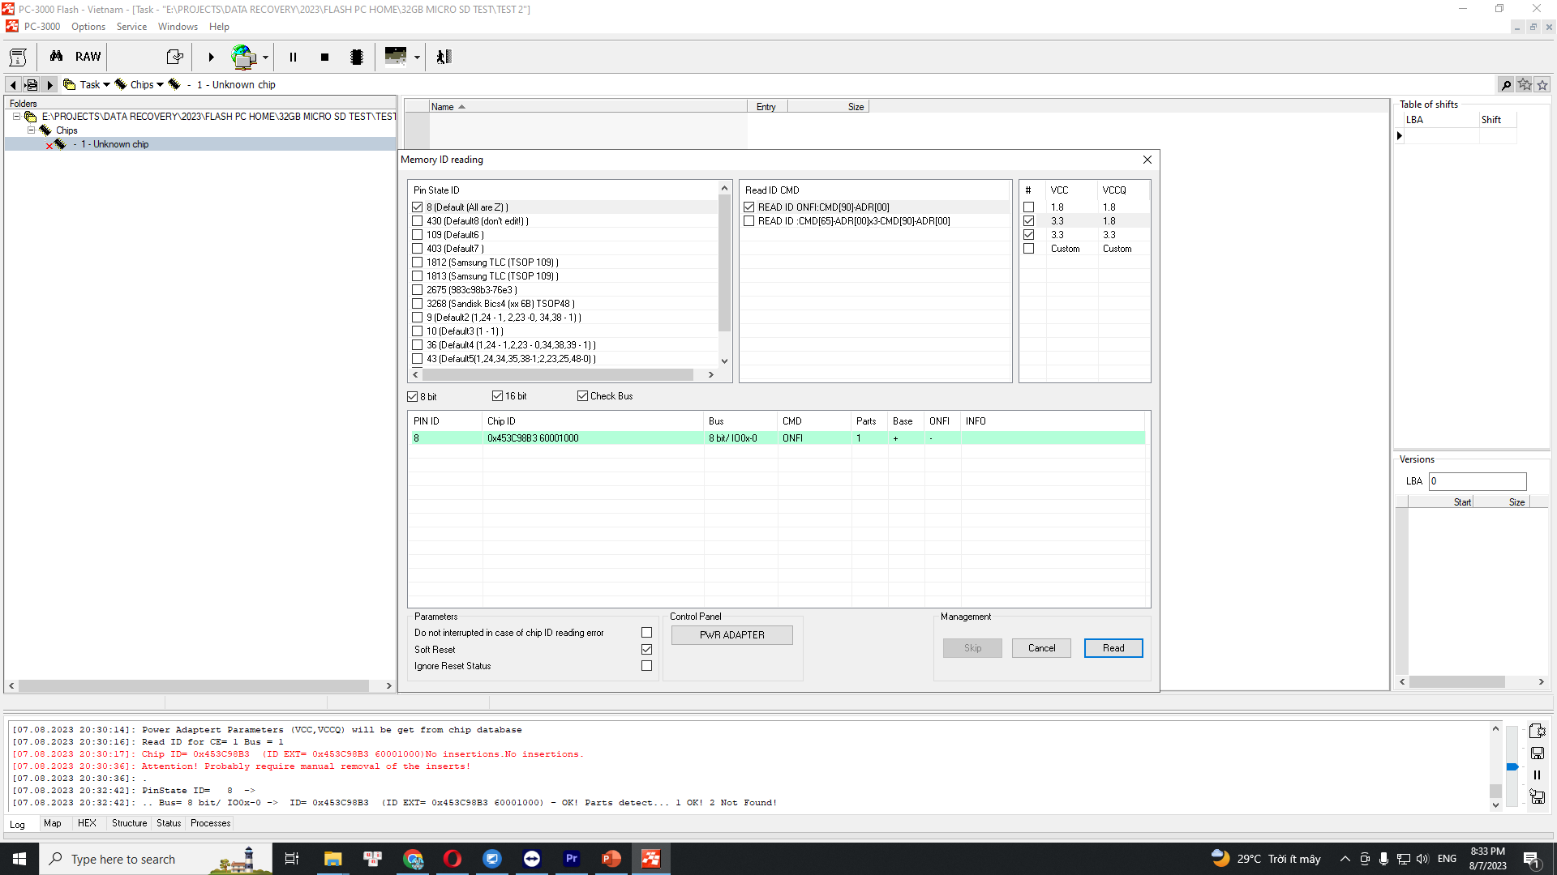
Task: Switch to the HEX tab
Action: point(87,823)
